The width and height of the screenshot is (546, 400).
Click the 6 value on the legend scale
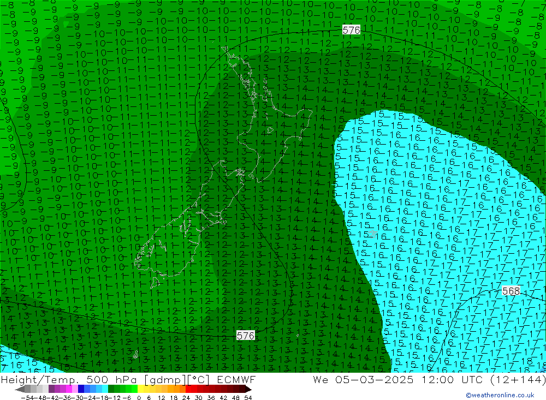pos(149,398)
